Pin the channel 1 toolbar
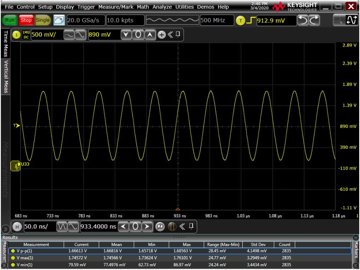 click(x=178, y=35)
